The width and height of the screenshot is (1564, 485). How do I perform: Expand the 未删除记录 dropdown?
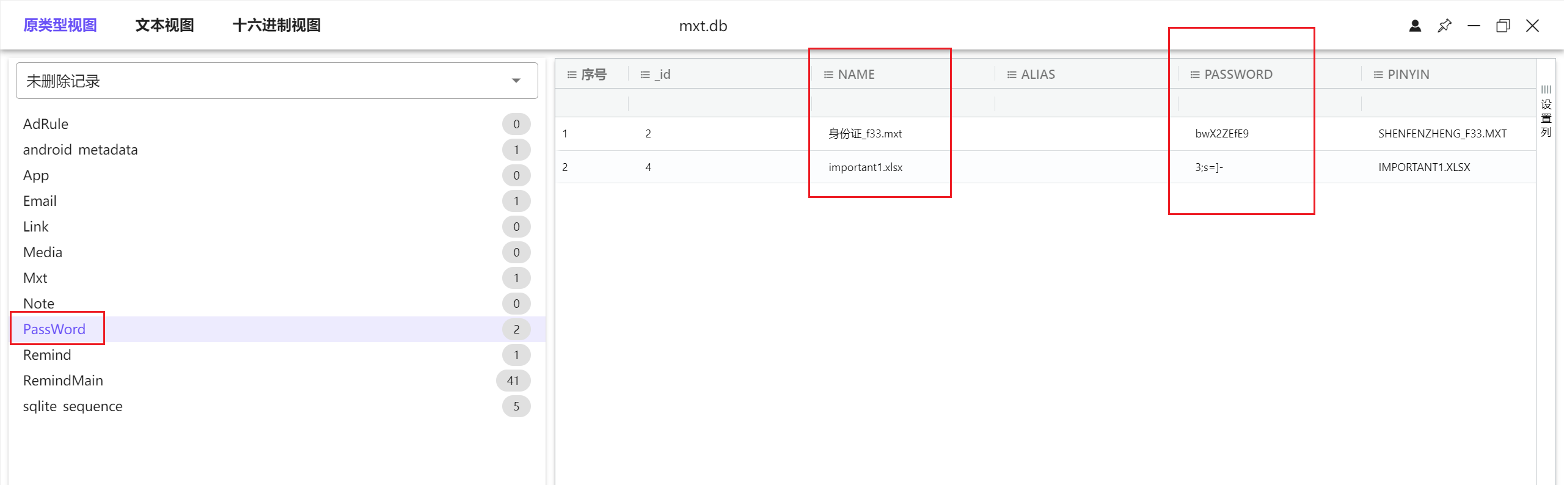[x=516, y=81]
